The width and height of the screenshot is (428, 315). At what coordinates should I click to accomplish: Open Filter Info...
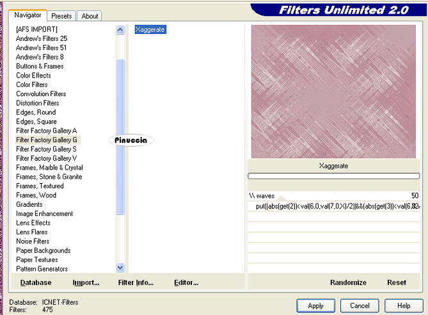pos(136,282)
